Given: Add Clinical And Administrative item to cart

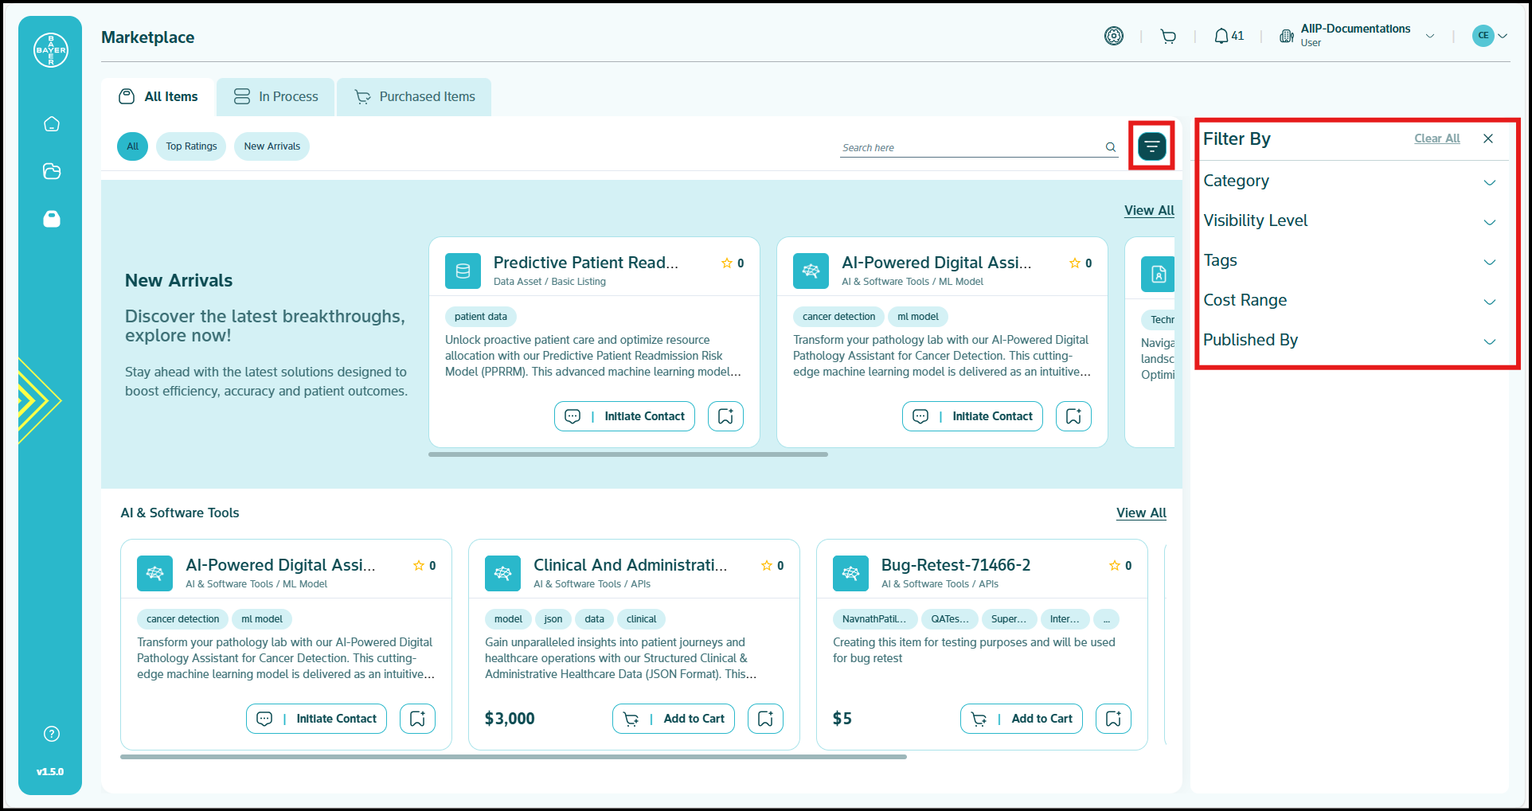Looking at the screenshot, I should pos(674,719).
